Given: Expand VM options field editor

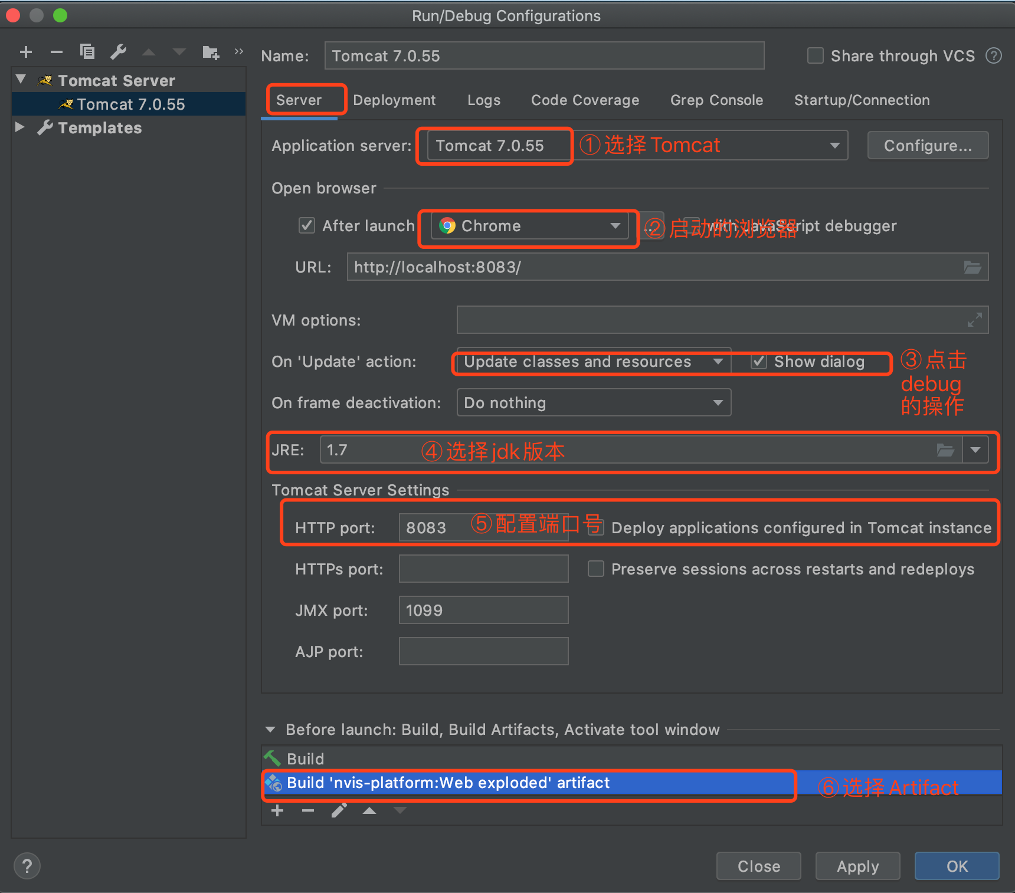Looking at the screenshot, I should click(x=975, y=320).
